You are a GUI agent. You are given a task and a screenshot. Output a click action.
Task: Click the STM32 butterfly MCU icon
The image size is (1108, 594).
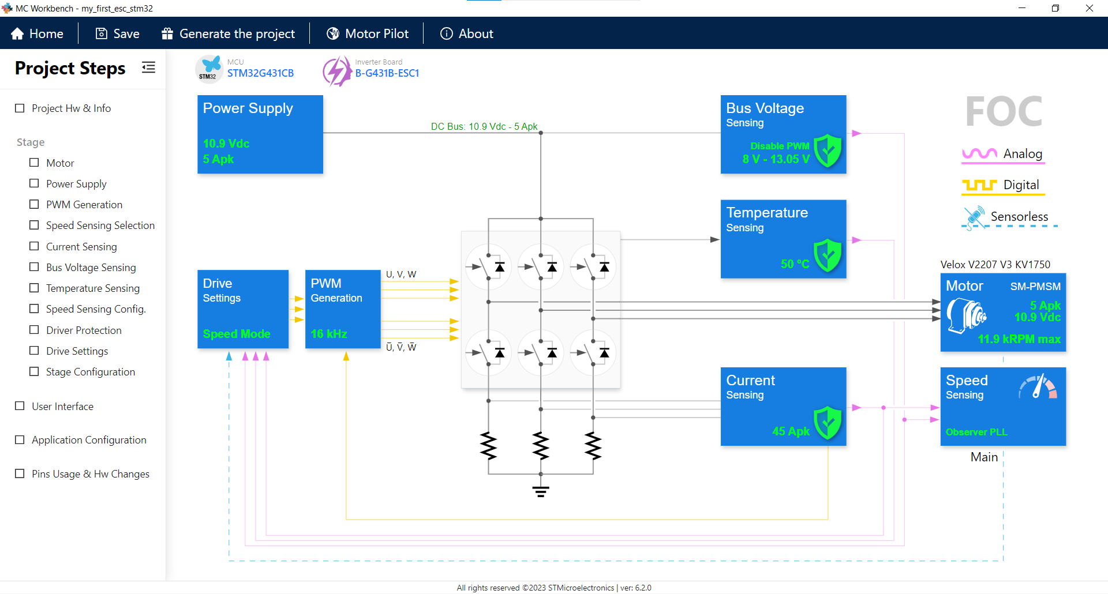point(209,69)
